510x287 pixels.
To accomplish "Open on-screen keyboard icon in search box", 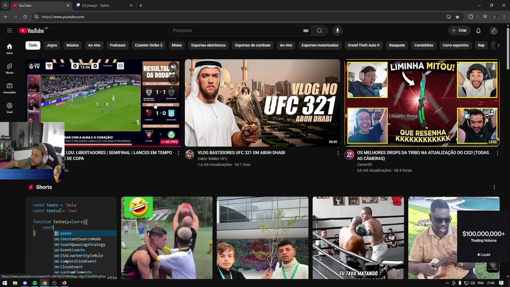I will [x=306, y=31].
